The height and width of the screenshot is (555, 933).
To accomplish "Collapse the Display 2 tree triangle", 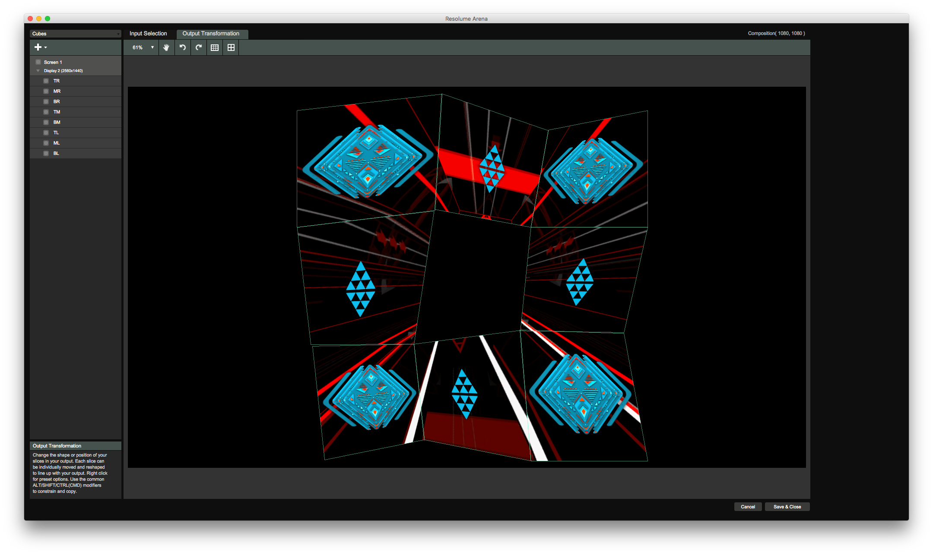I will point(38,71).
